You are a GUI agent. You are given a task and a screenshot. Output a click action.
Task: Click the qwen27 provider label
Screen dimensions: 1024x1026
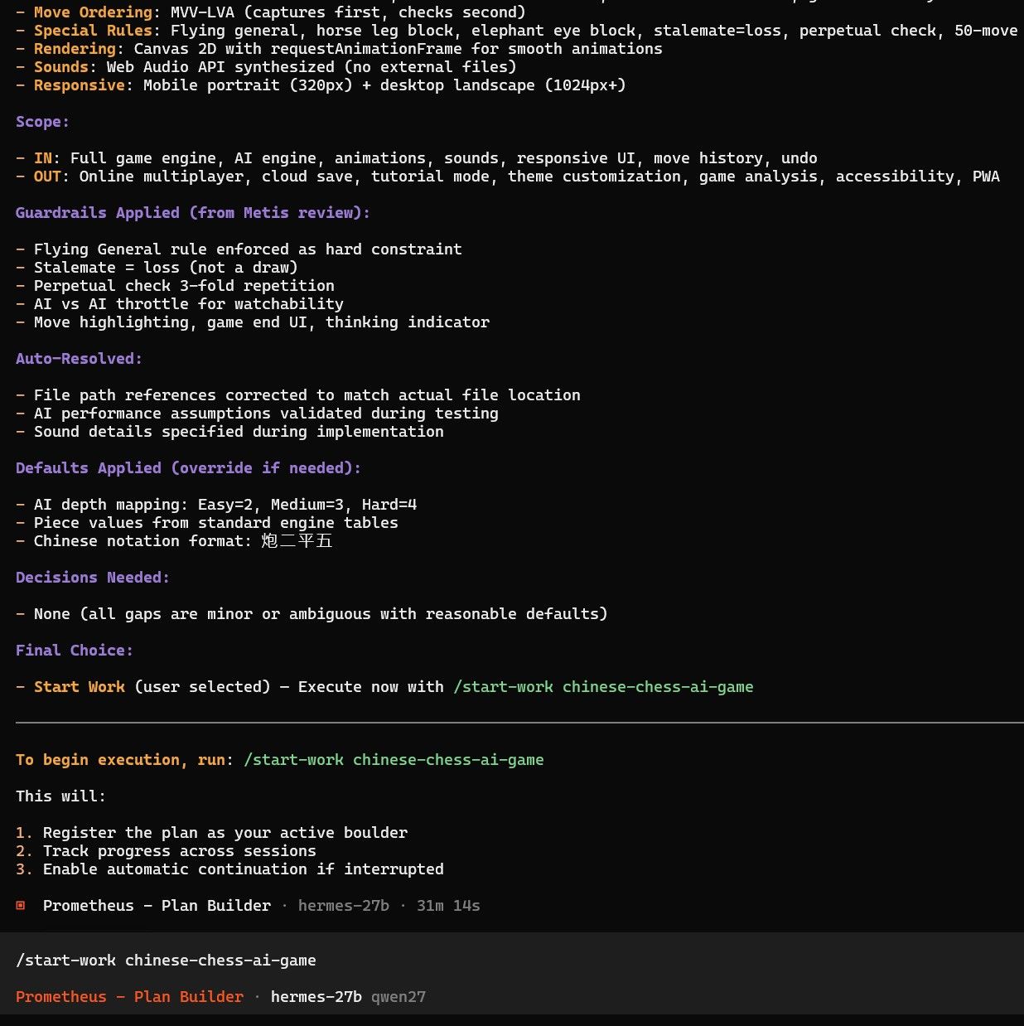tap(398, 997)
